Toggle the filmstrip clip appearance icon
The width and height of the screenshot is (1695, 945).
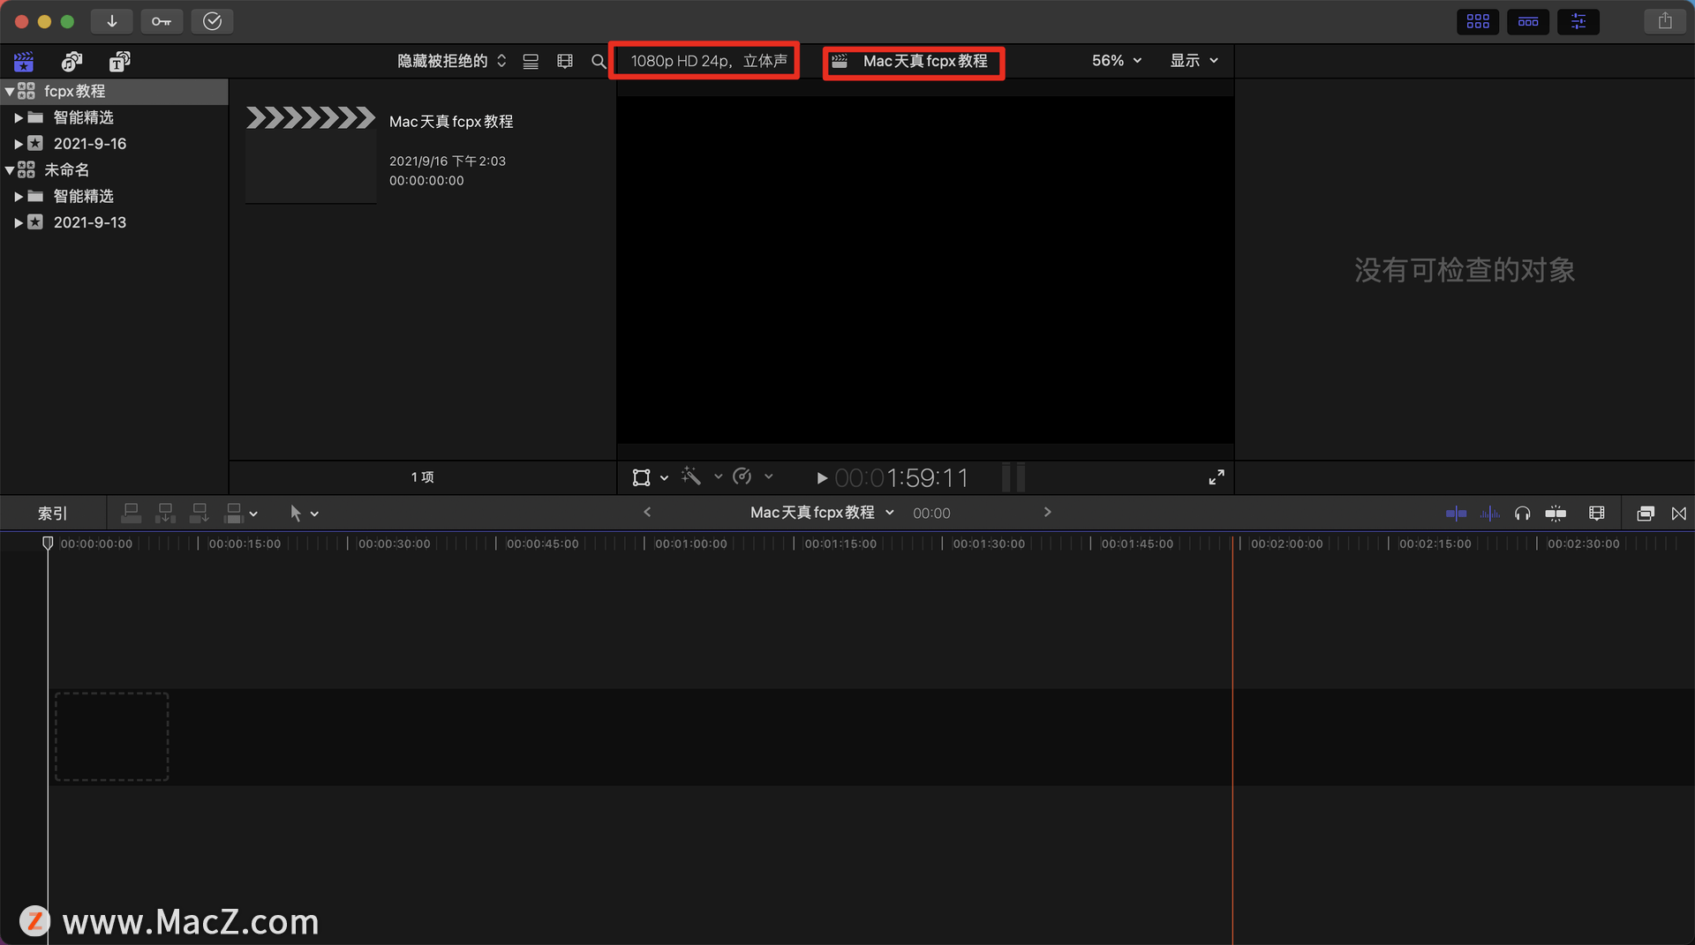point(565,61)
